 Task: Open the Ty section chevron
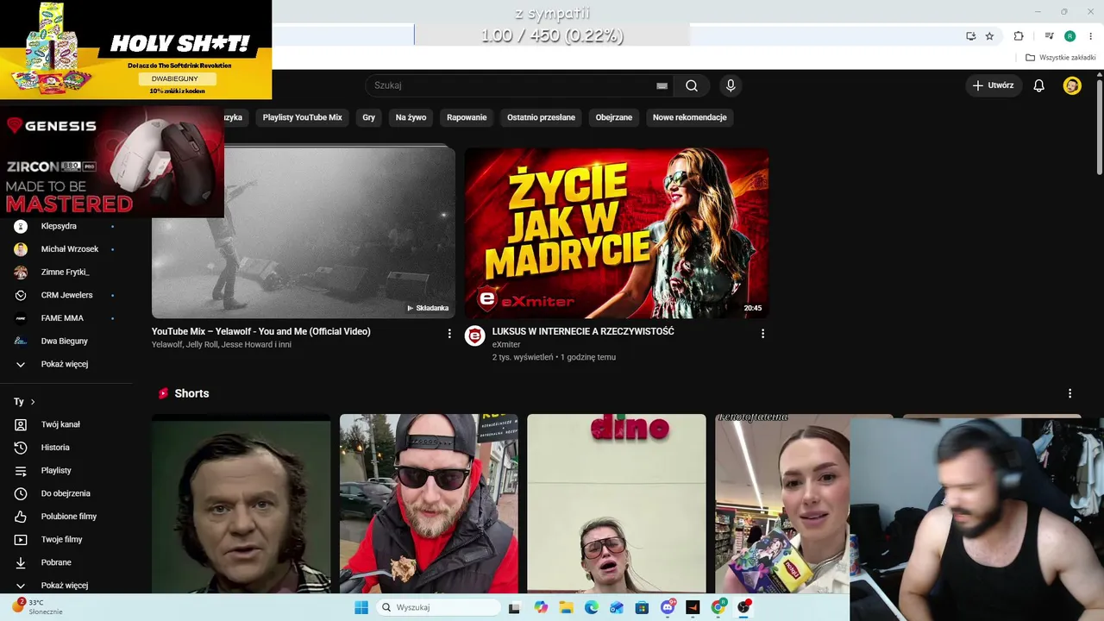33,402
